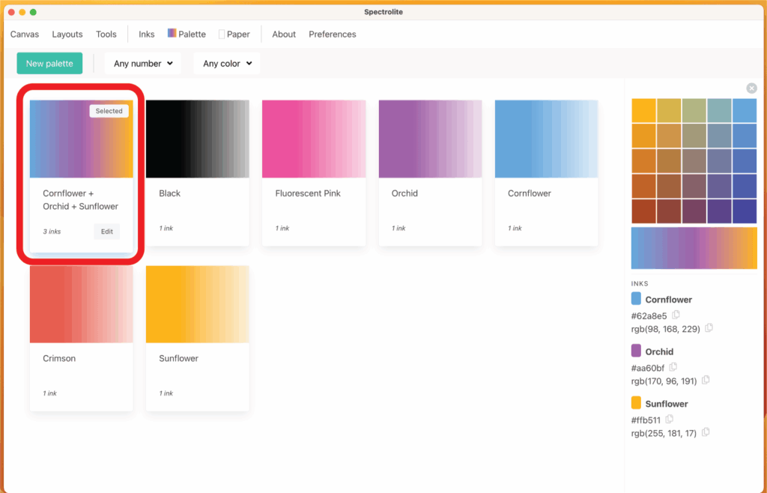Edit the Cornflower + Orchid + Sunflower palette
Screen dimensions: 767x493
click(107, 232)
